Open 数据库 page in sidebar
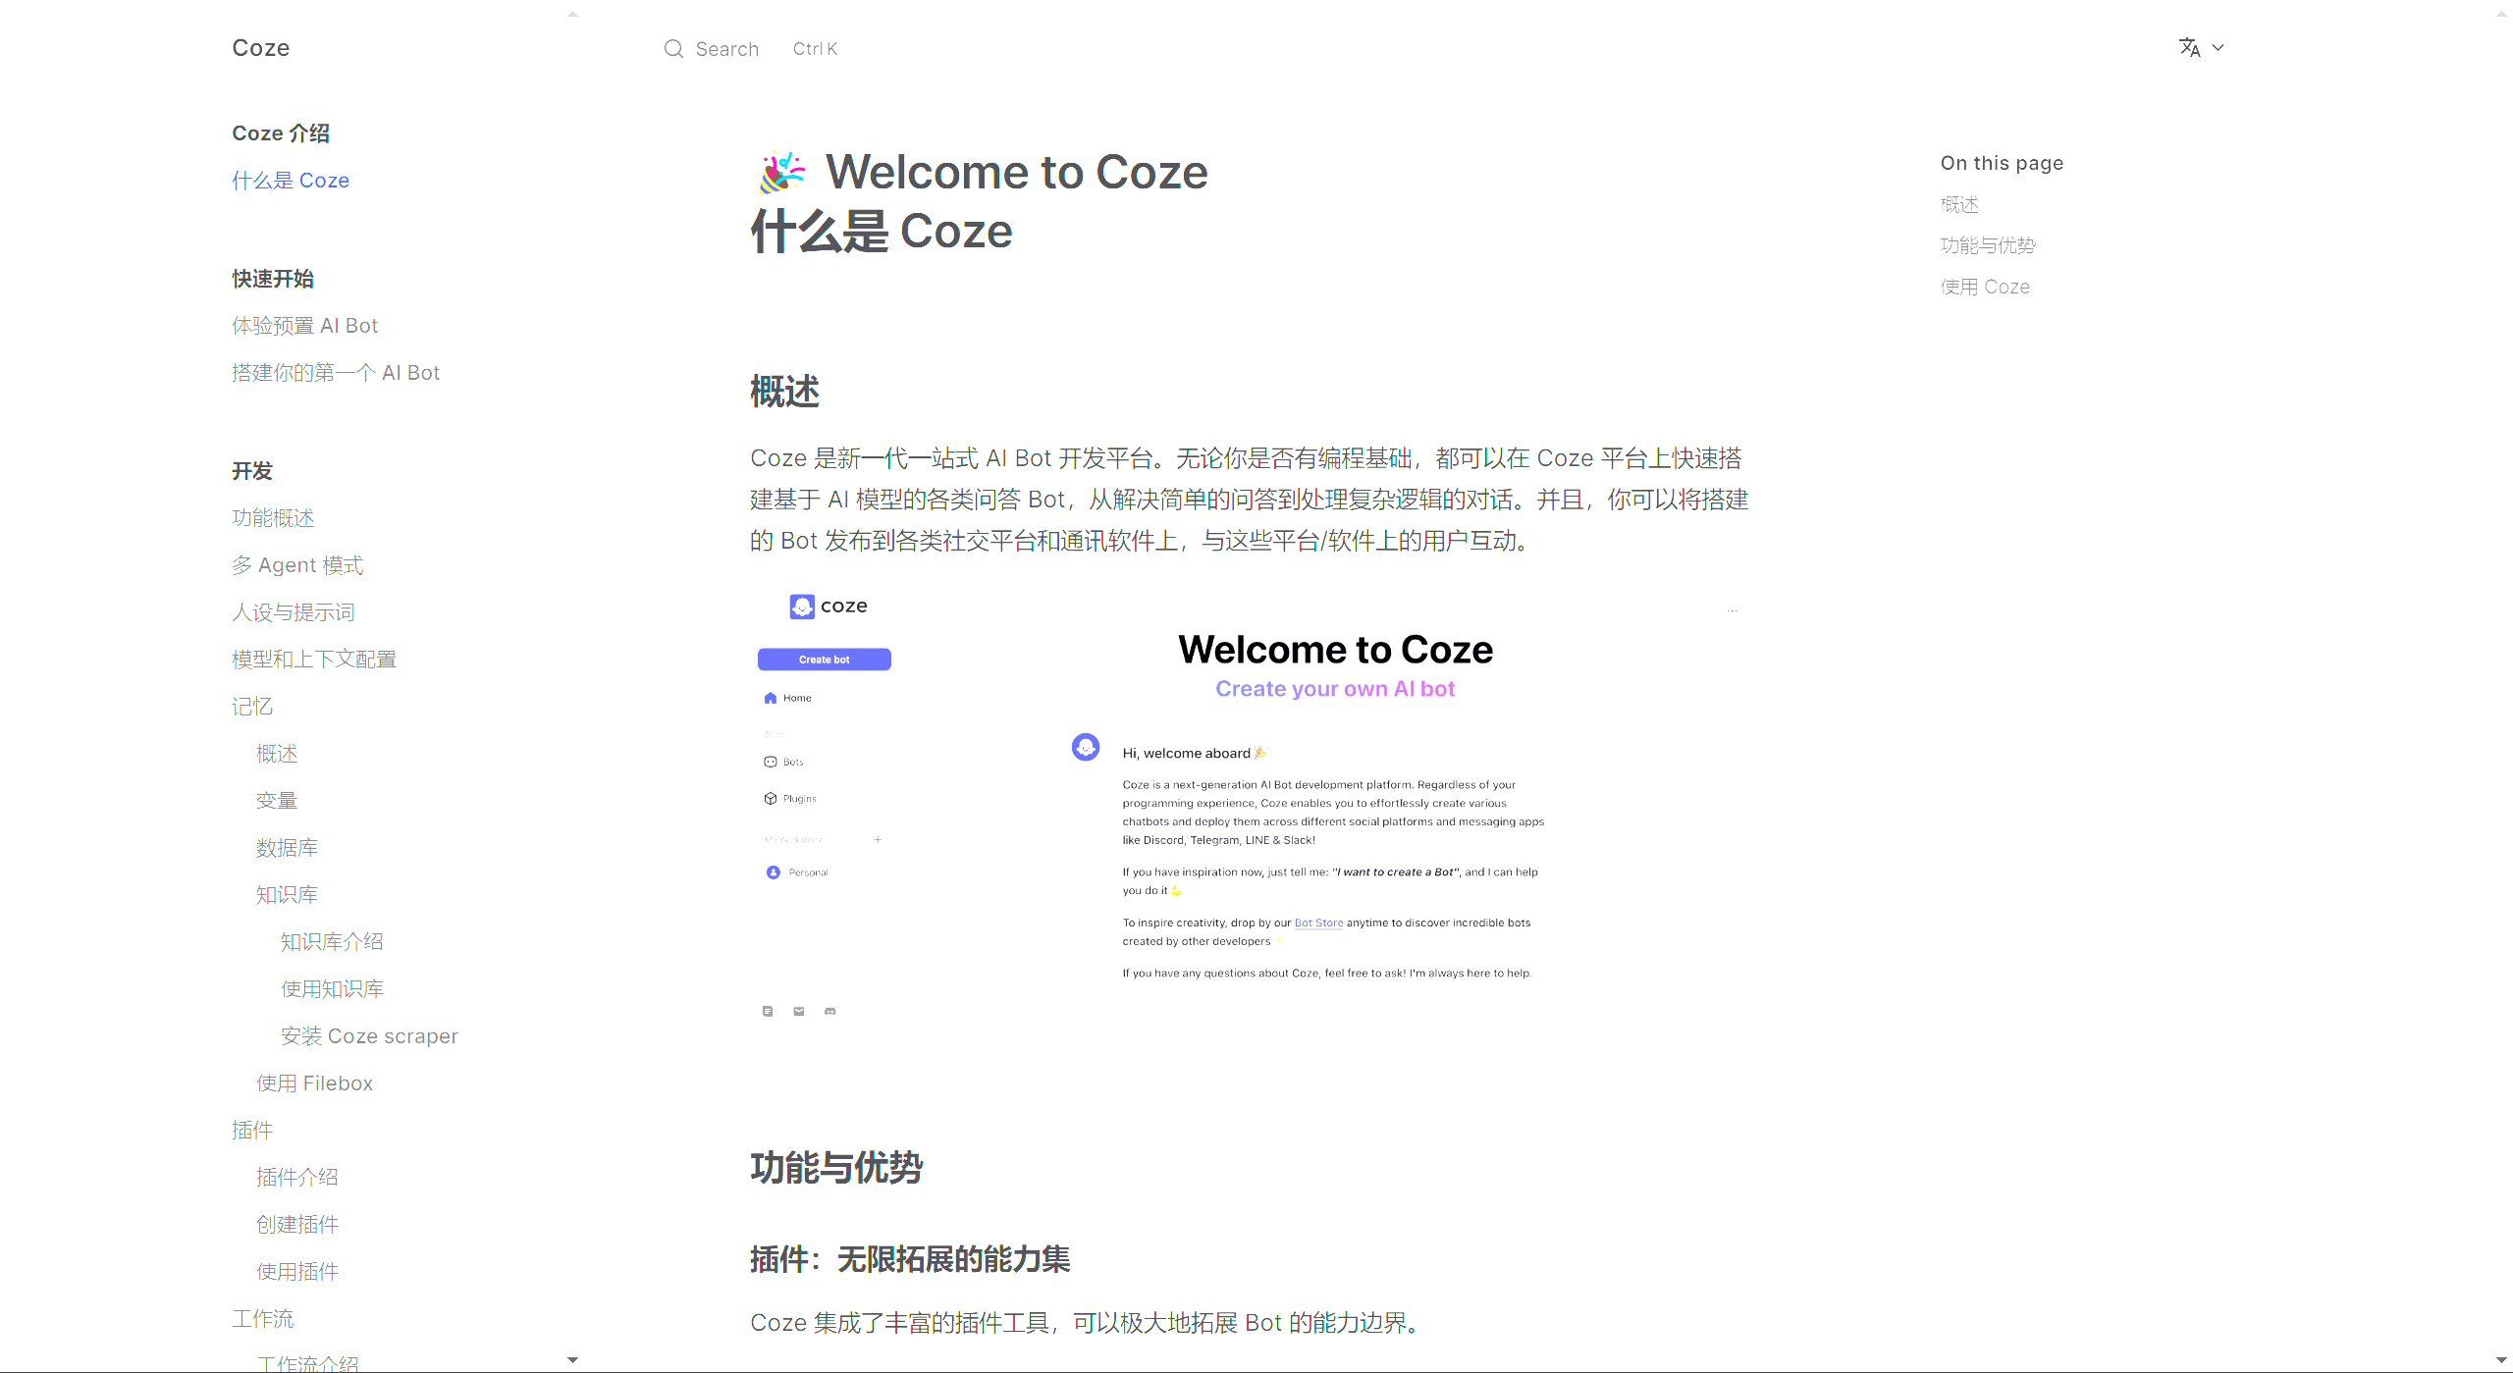Screen dimensions: 2513x1373 click(x=287, y=848)
